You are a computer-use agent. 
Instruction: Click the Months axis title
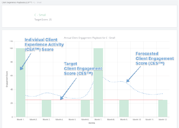coord(92,123)
